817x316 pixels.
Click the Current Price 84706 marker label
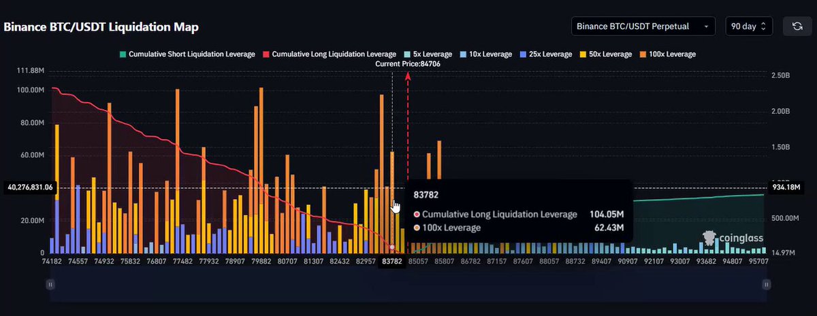point(407,63)
